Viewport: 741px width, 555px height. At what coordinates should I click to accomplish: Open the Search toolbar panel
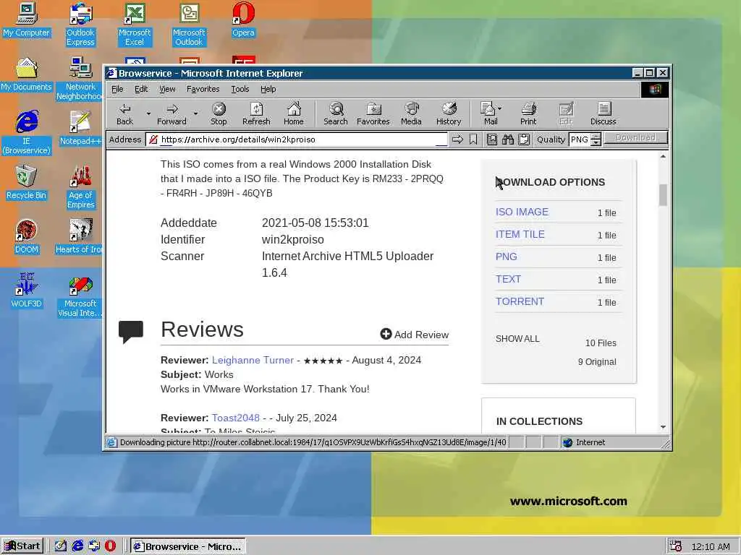[336, 114]
